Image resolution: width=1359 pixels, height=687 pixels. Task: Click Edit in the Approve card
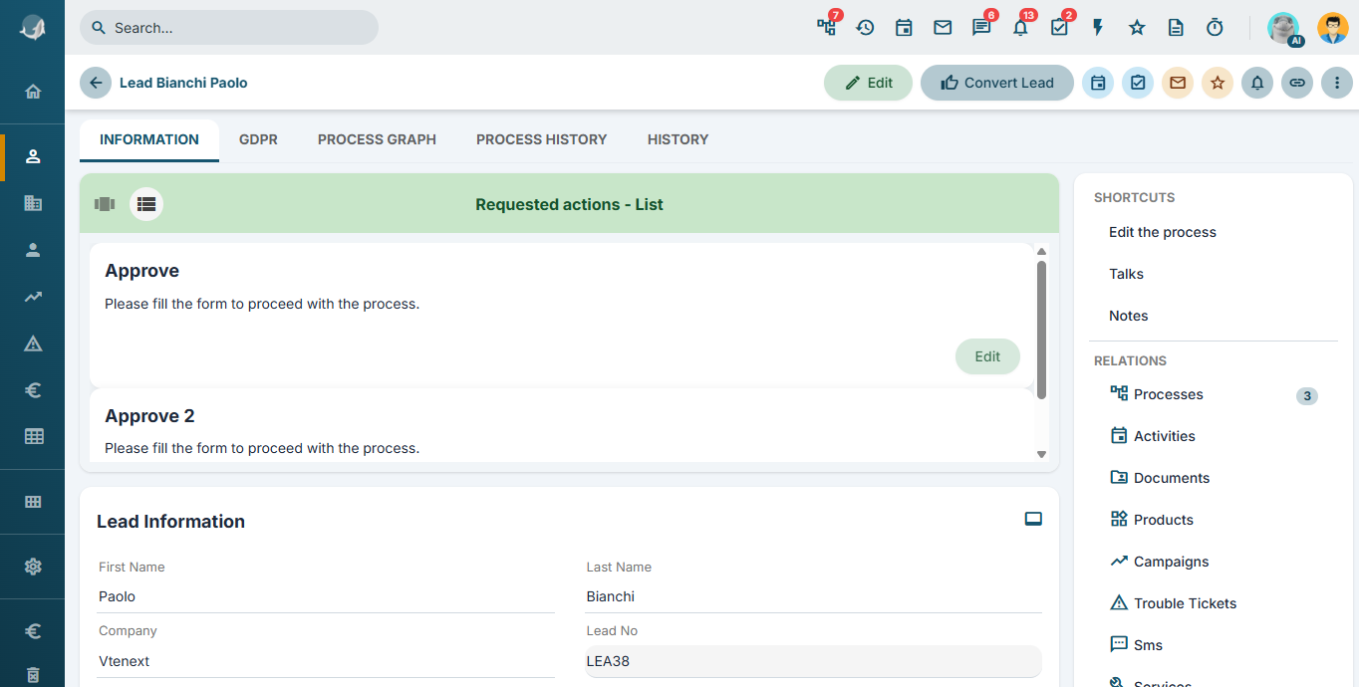tap(987, 356)
